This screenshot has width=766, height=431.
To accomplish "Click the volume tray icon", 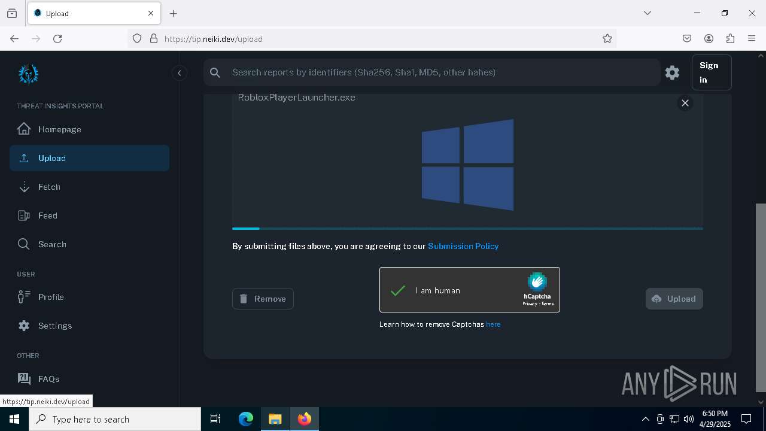I will (x=689, y=419).
